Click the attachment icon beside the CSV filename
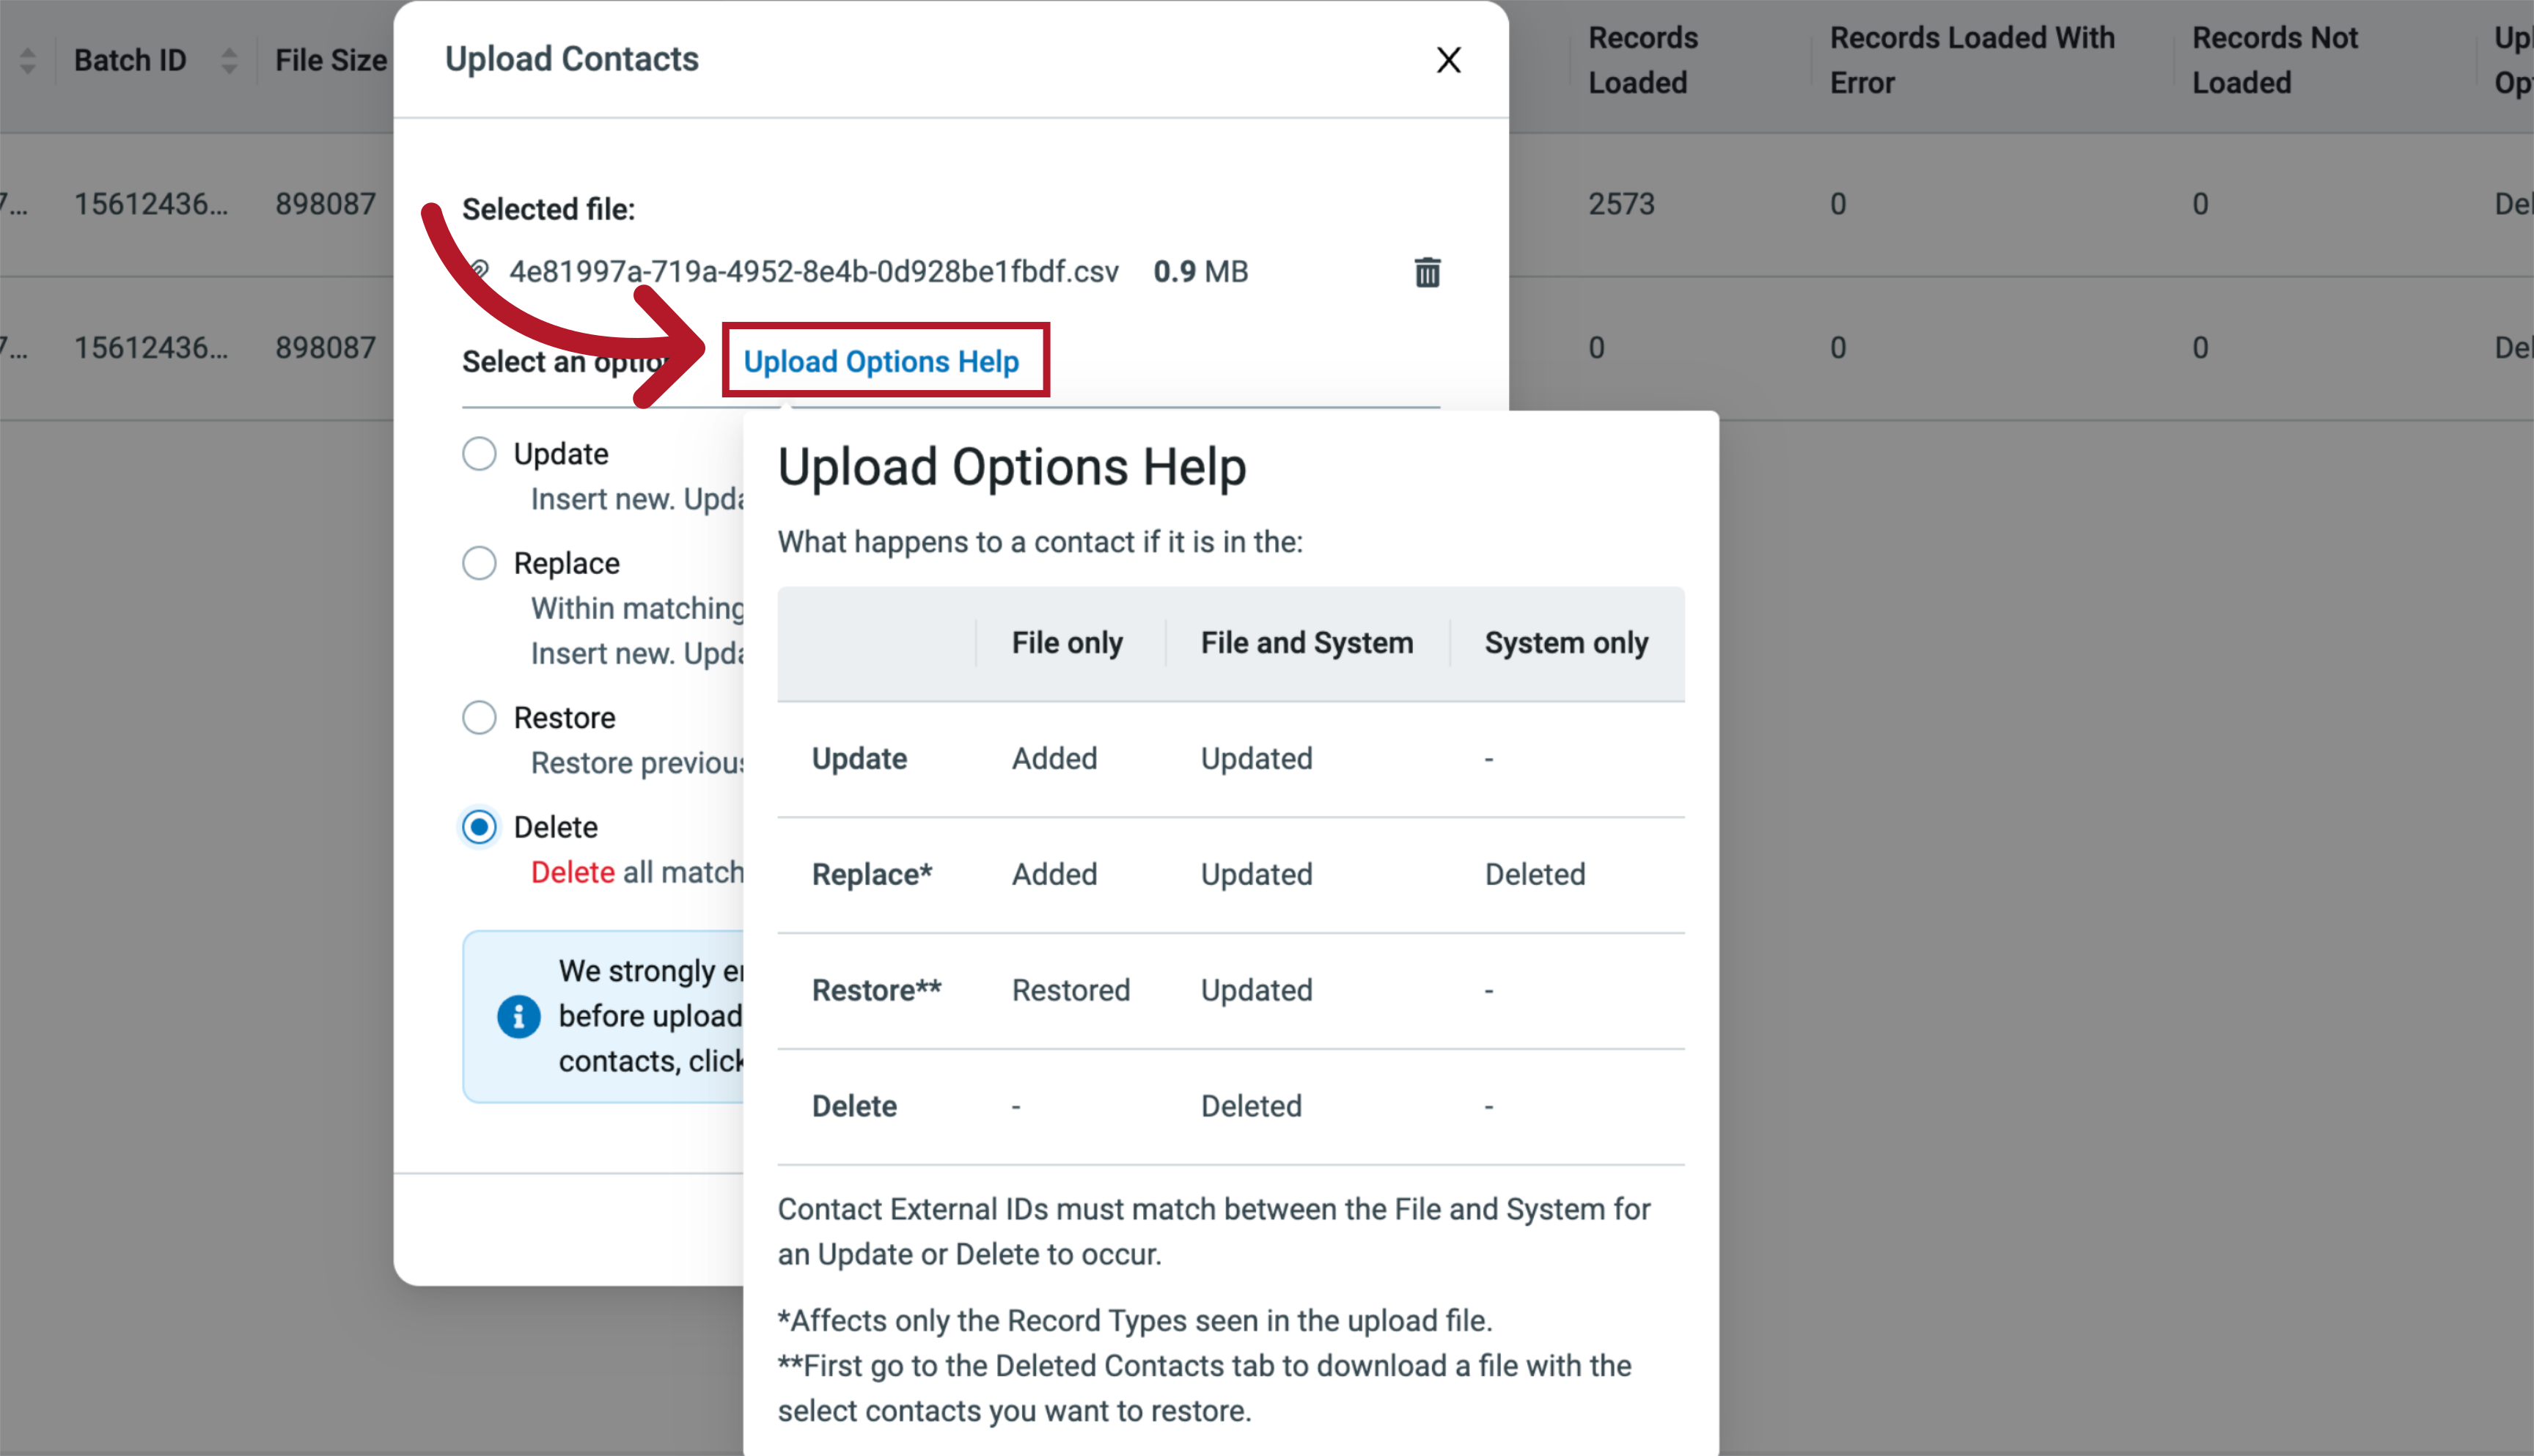The width and height of the screenshot is (2534, 1456). [x=480, y=270]
